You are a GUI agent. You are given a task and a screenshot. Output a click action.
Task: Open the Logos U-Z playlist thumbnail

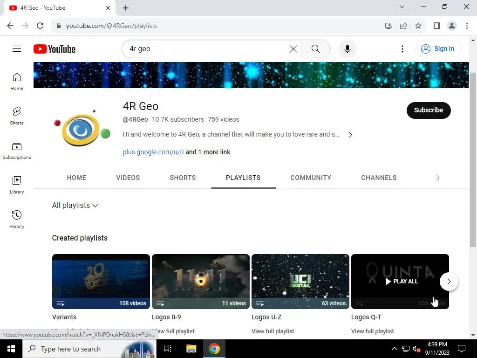click(x=300, y=281)
